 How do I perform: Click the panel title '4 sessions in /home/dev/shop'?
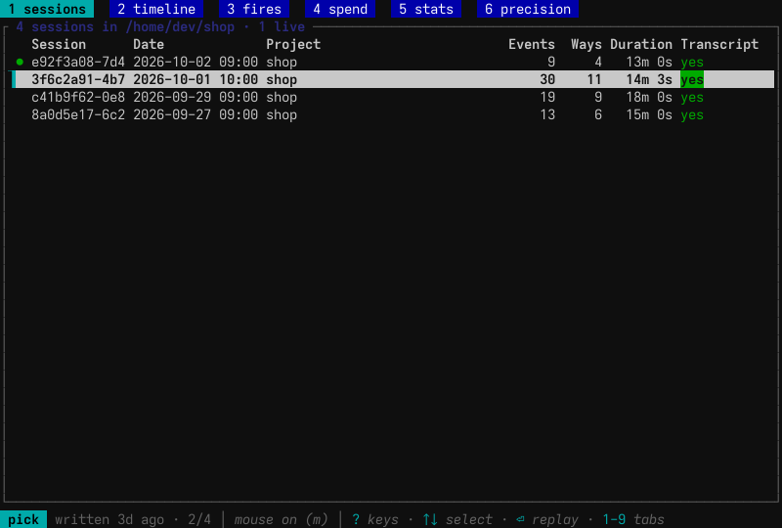point(125,26)
